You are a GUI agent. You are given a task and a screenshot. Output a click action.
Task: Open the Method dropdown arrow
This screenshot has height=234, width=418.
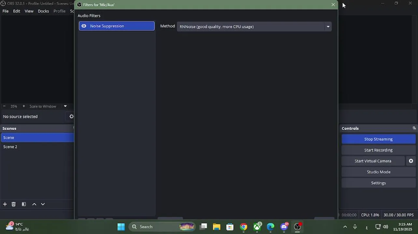pos(328,27)
